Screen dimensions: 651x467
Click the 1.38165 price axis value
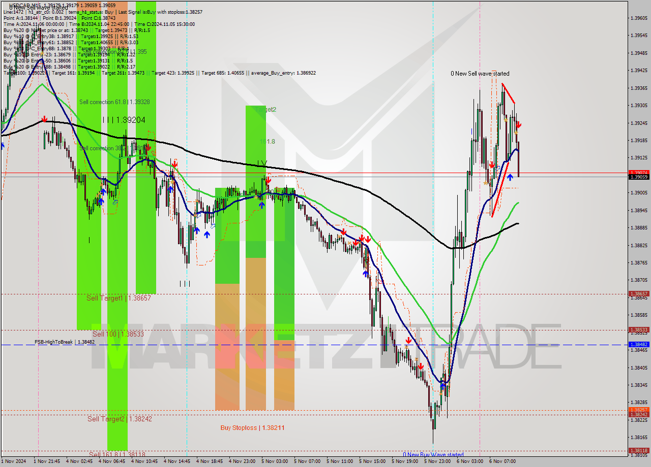[x=639, y=438]
